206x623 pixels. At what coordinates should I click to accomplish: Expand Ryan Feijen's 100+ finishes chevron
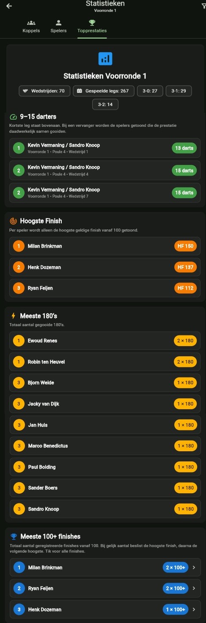click(194, 588)
